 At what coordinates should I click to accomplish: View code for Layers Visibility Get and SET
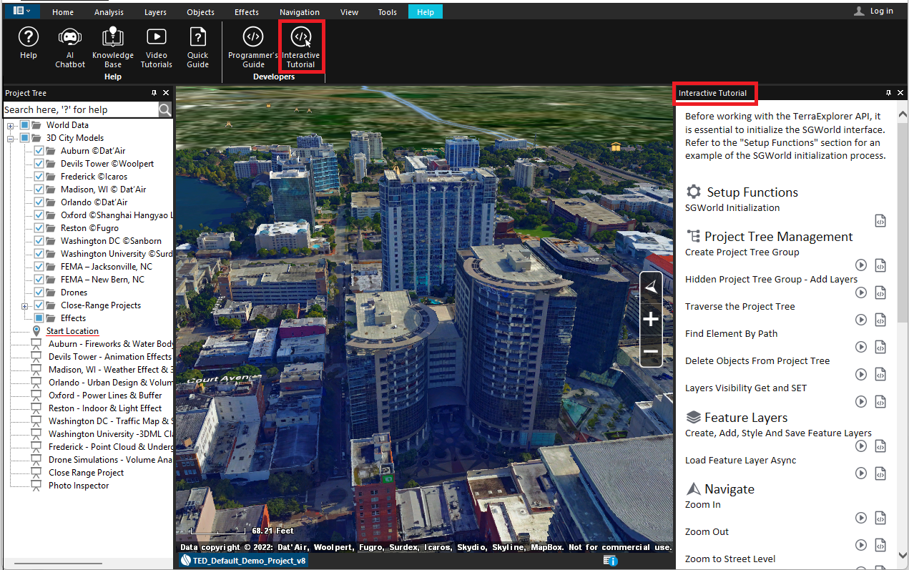click(x=880, y=401)
